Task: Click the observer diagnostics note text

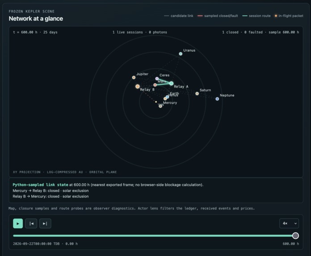Action: pyautogui.click(x=131, y=208)
